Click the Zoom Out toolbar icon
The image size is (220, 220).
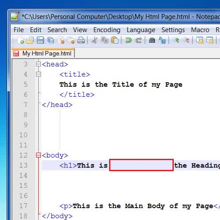[186, 40]
